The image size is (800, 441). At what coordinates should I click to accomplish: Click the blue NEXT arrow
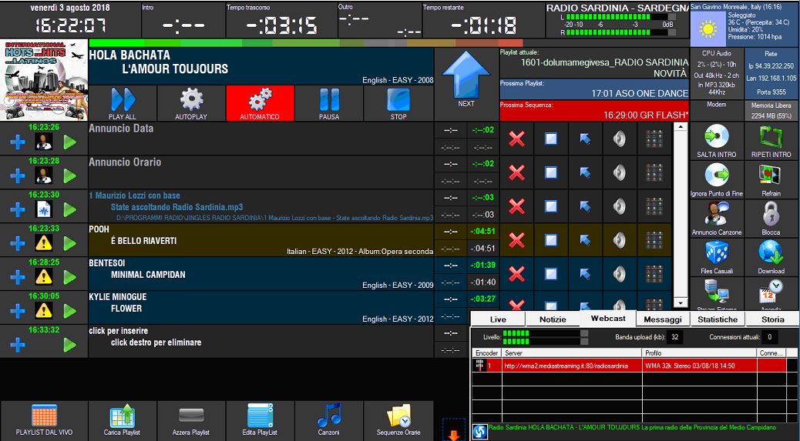pyautogui.click(x=466, y=78)
